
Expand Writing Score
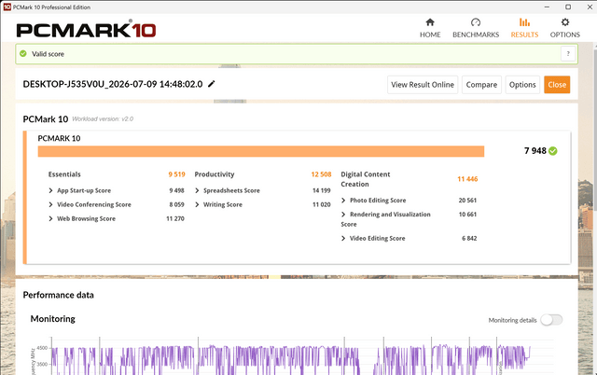tap(197, 204)
